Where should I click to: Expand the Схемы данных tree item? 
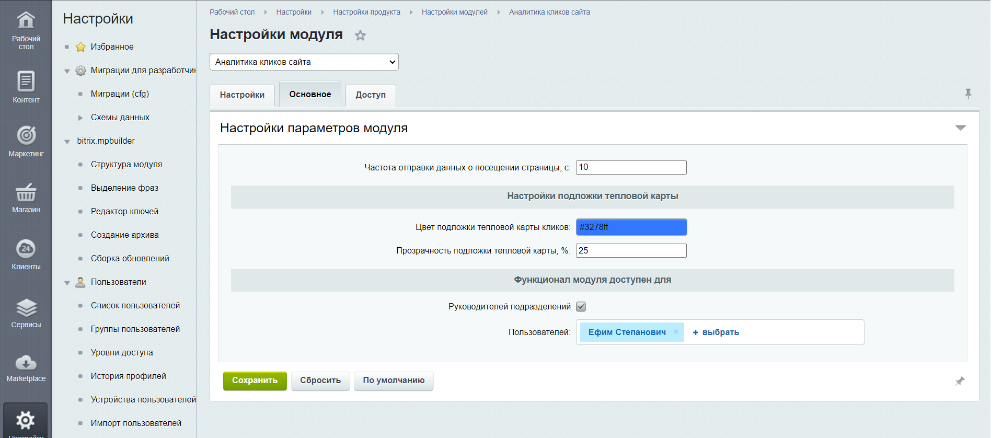(80, 118)
